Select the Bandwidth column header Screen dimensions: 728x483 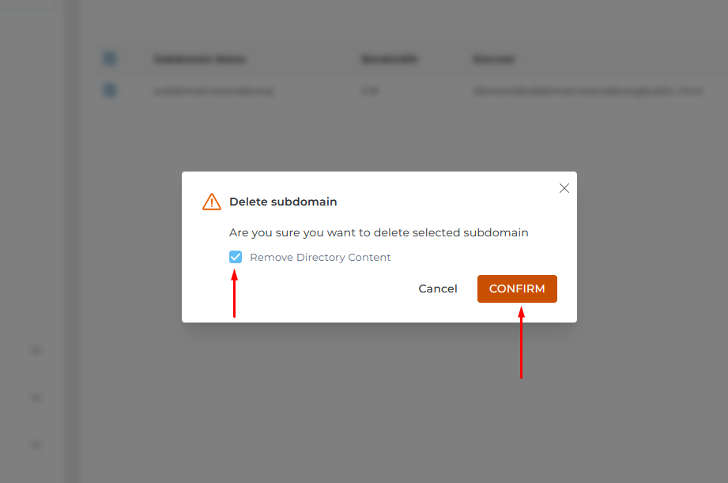click(389, 58)
